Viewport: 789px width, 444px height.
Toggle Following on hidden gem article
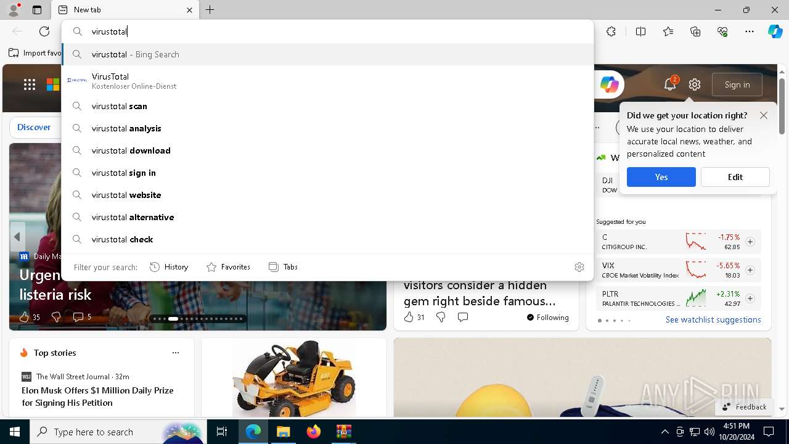coord(548,317)
